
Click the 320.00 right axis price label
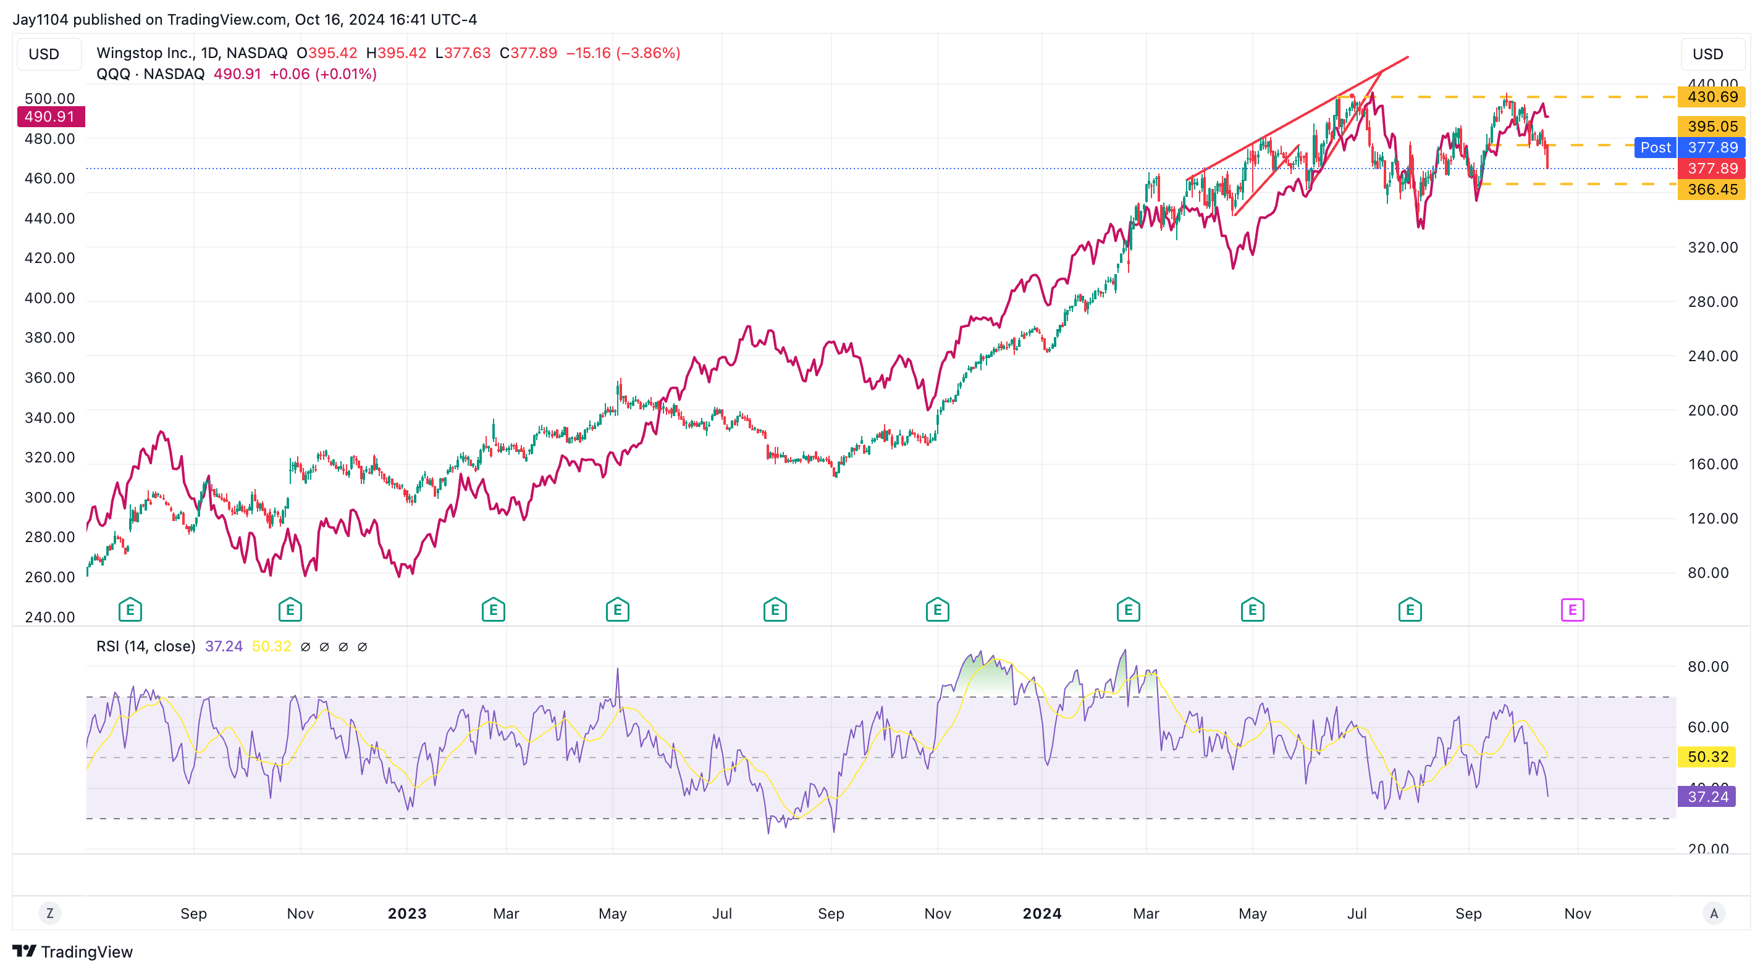pyautogui.click(x=1712, y=247)
